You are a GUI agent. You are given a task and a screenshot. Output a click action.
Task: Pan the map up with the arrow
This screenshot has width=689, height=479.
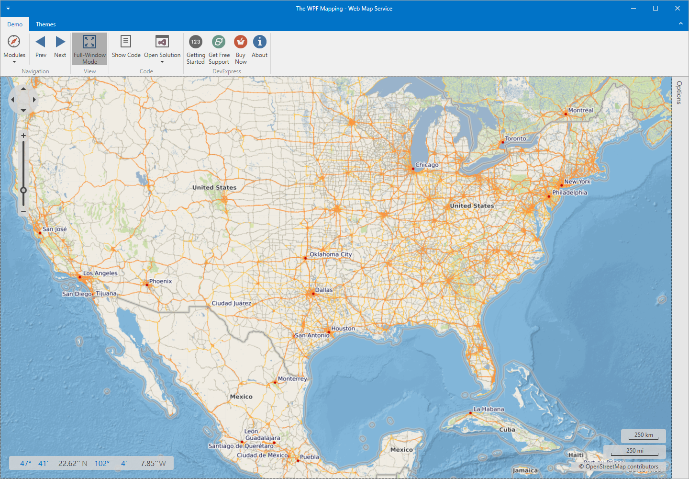(23, 89)
